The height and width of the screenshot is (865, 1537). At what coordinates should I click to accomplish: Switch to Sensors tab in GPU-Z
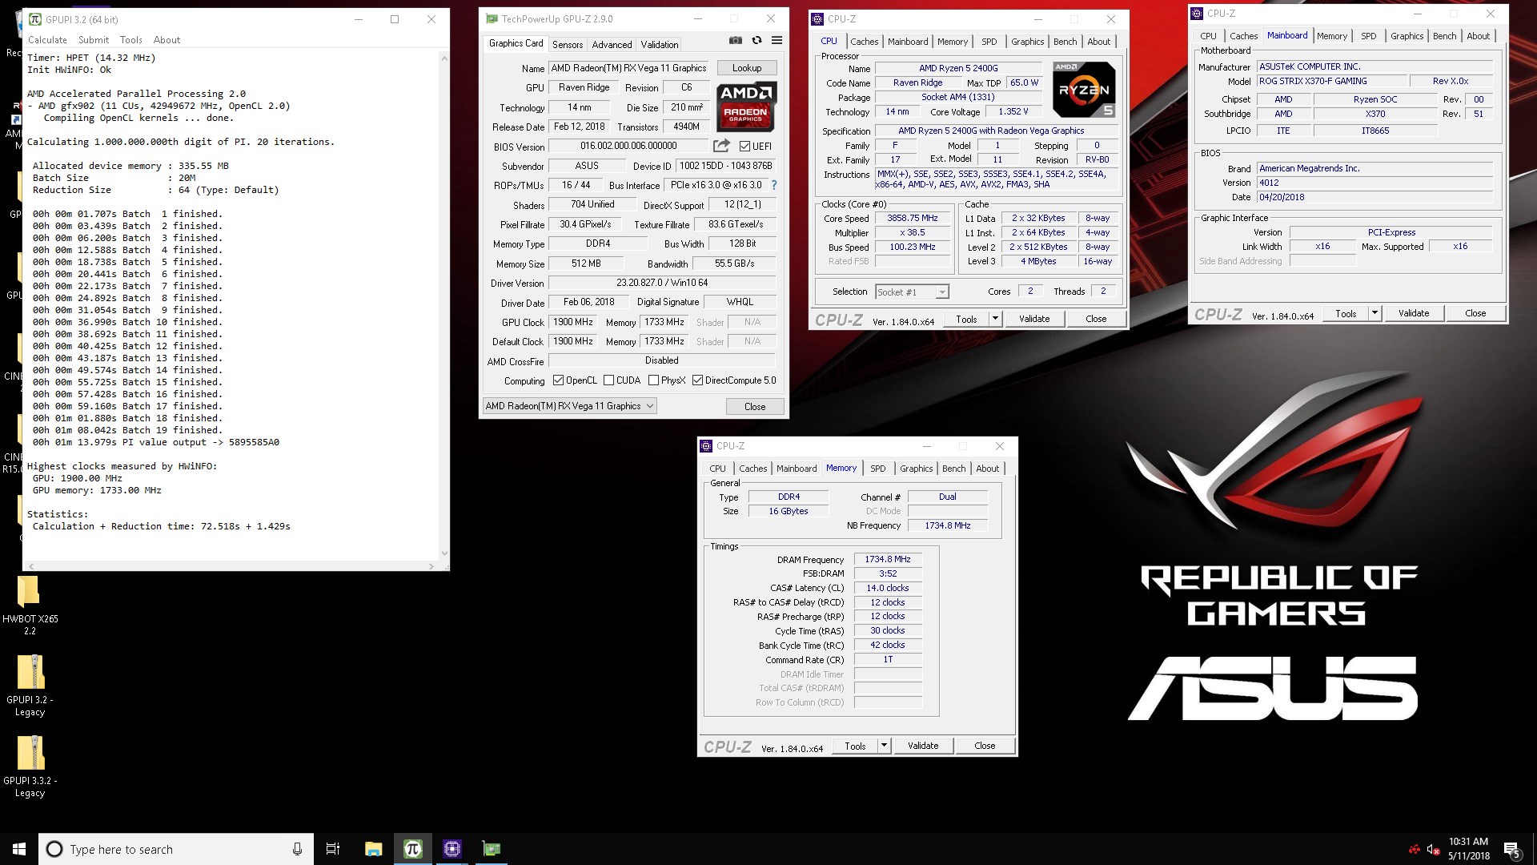pos(568,45)
